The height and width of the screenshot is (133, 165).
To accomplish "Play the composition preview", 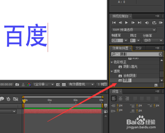I will coord(126,23).
